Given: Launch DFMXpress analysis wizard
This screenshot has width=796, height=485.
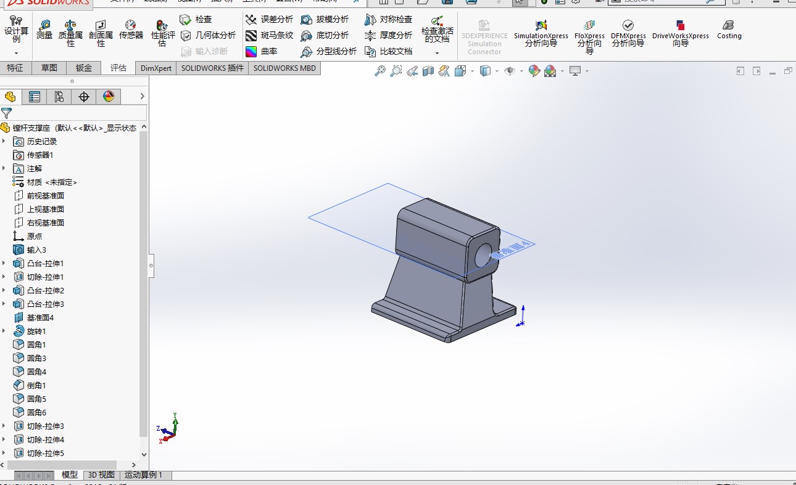Looking at the screenshot, I should [x=628, y=33].
